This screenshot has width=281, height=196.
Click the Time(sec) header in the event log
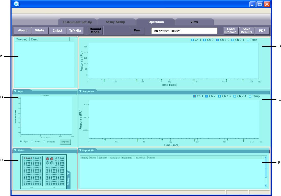[x=22, y=39]
